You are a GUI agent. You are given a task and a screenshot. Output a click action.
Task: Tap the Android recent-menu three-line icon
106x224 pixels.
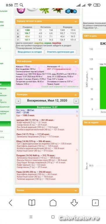click(x=31, y=217)
